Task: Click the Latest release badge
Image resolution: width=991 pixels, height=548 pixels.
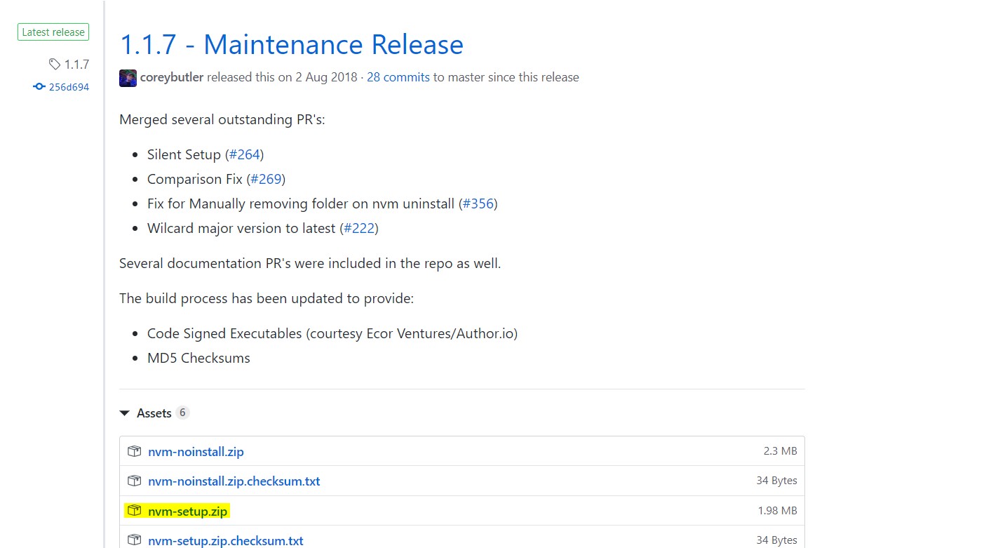Action: [x=53, y=32]
